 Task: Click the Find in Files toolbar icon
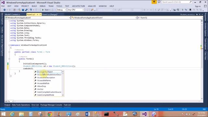click(x=92, y=10)
